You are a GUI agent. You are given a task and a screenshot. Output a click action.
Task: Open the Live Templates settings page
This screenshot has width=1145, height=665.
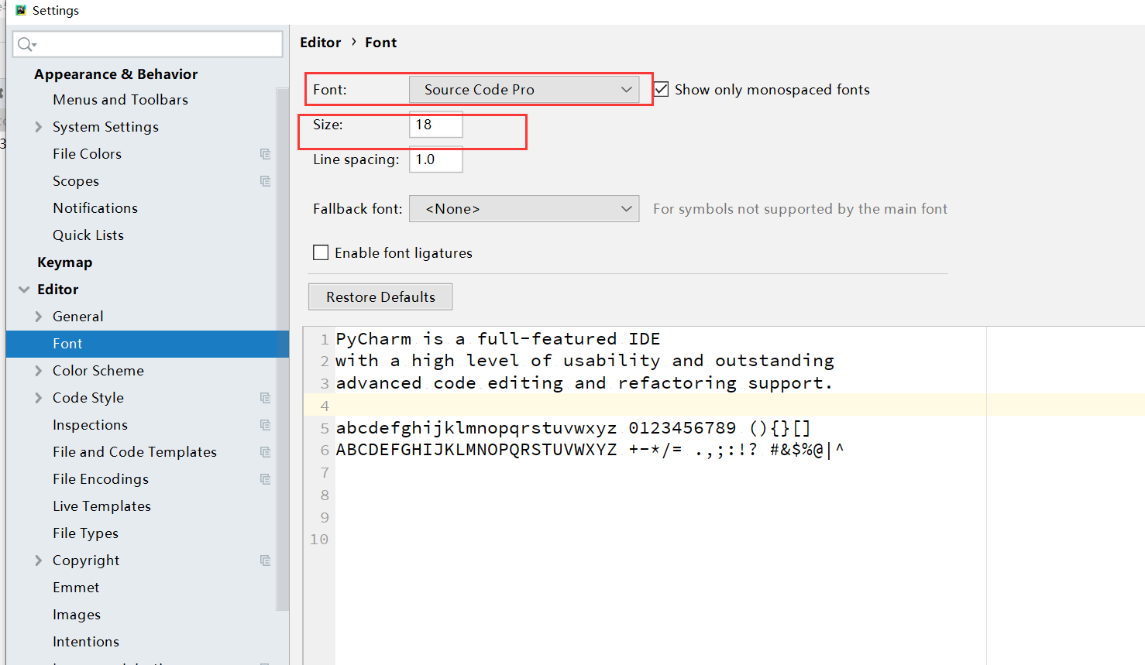pos(101,506)
